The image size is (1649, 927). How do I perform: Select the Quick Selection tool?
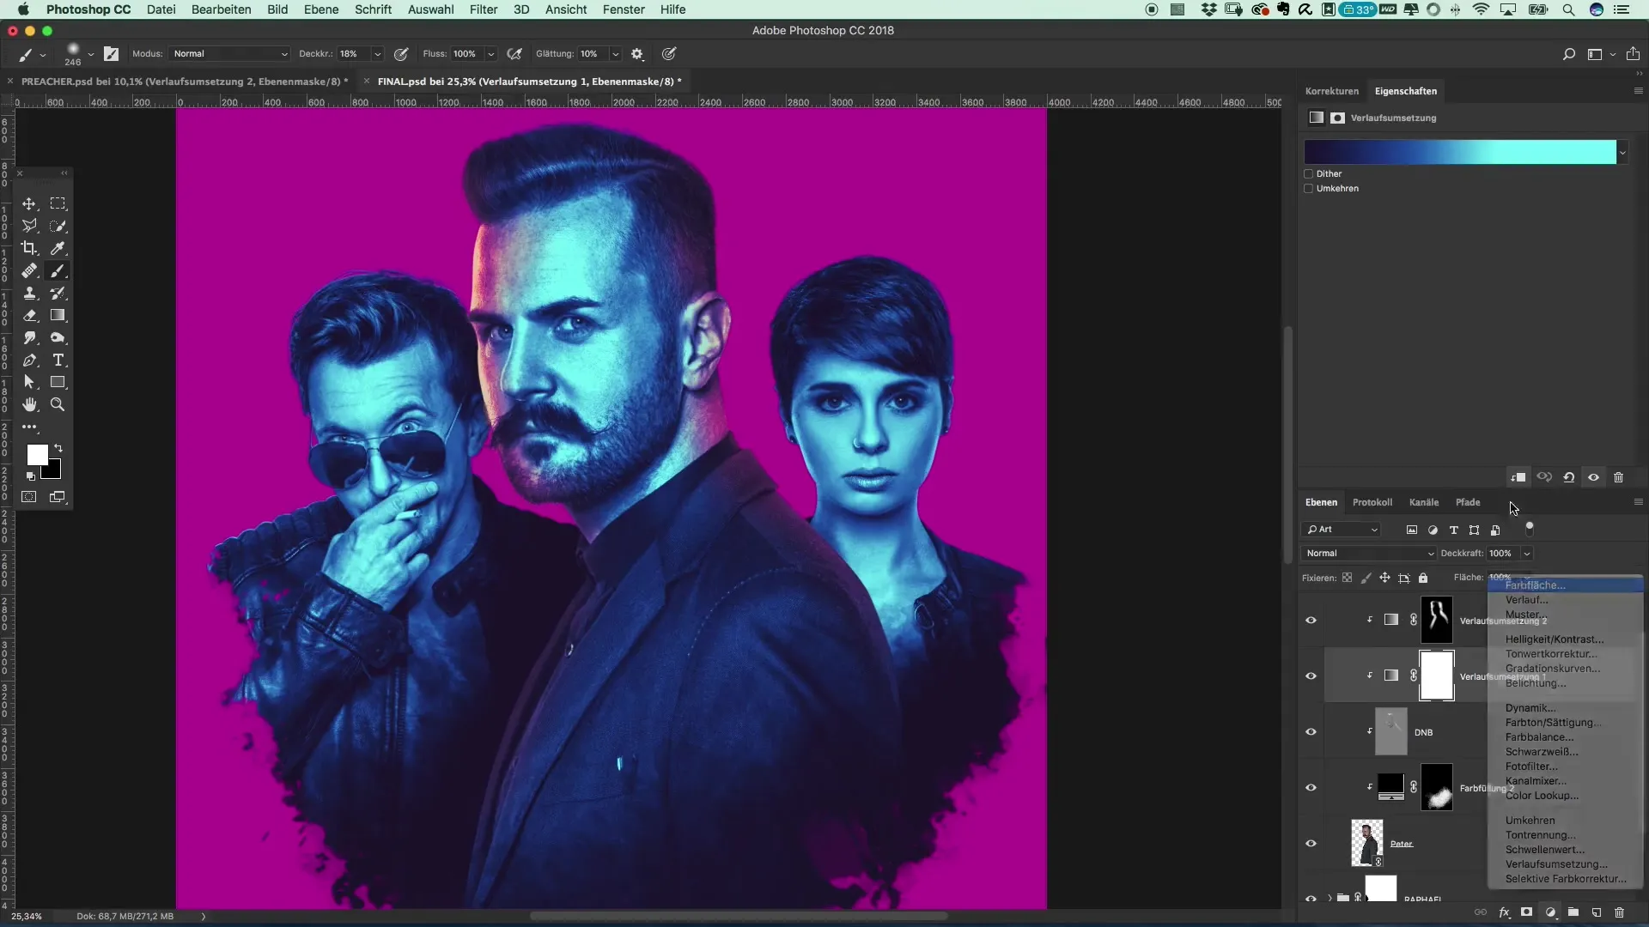click(58, 226)
